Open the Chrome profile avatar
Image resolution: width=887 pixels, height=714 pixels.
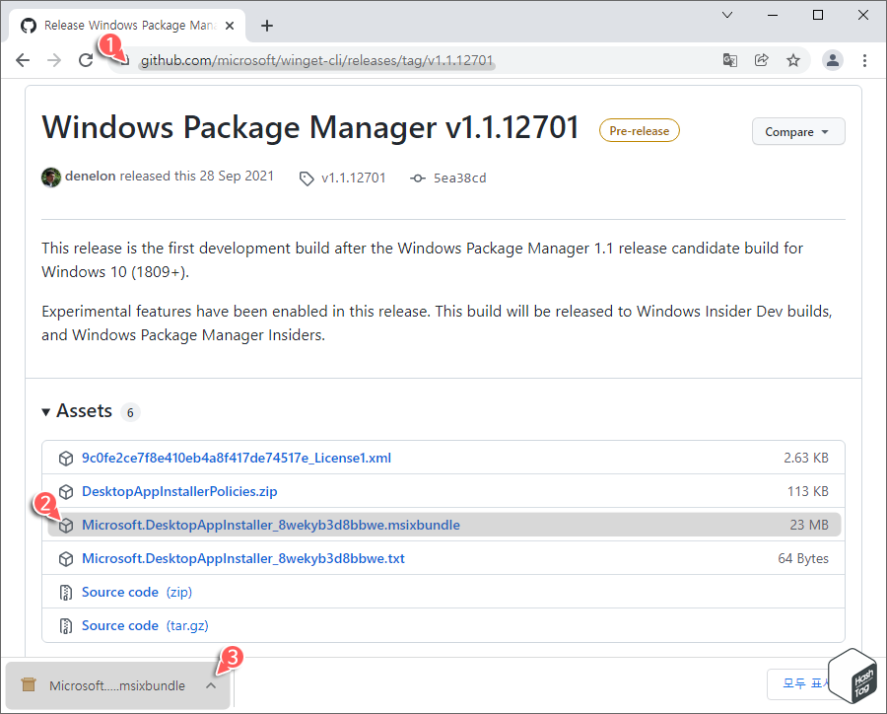click(x=833, y=60)
